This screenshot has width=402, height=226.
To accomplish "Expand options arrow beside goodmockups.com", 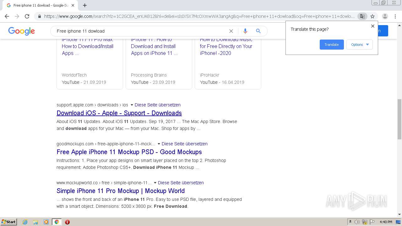I will coord(159,144).
